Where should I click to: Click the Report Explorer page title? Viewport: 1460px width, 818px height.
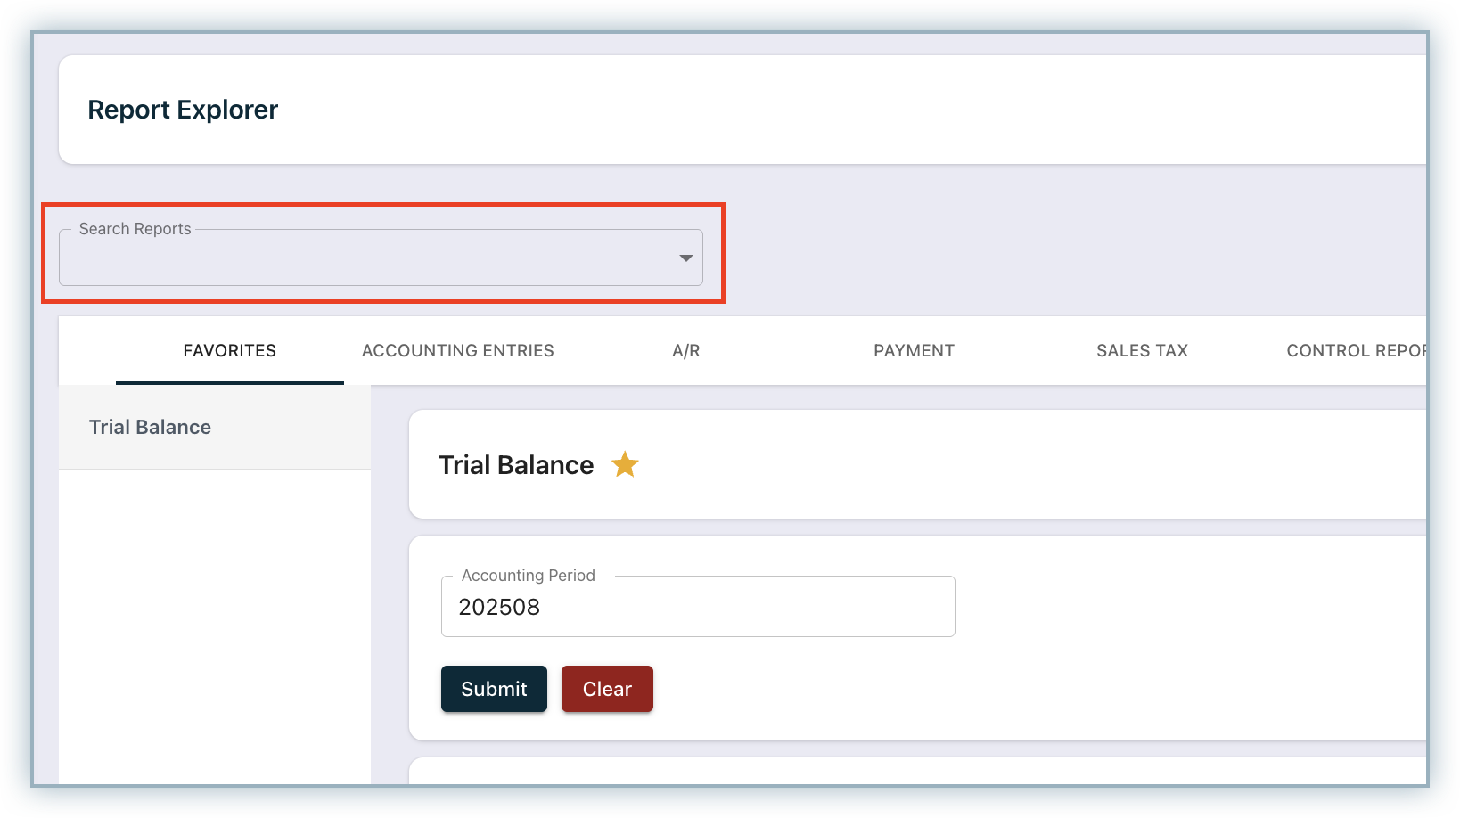(x=183, y=110)
